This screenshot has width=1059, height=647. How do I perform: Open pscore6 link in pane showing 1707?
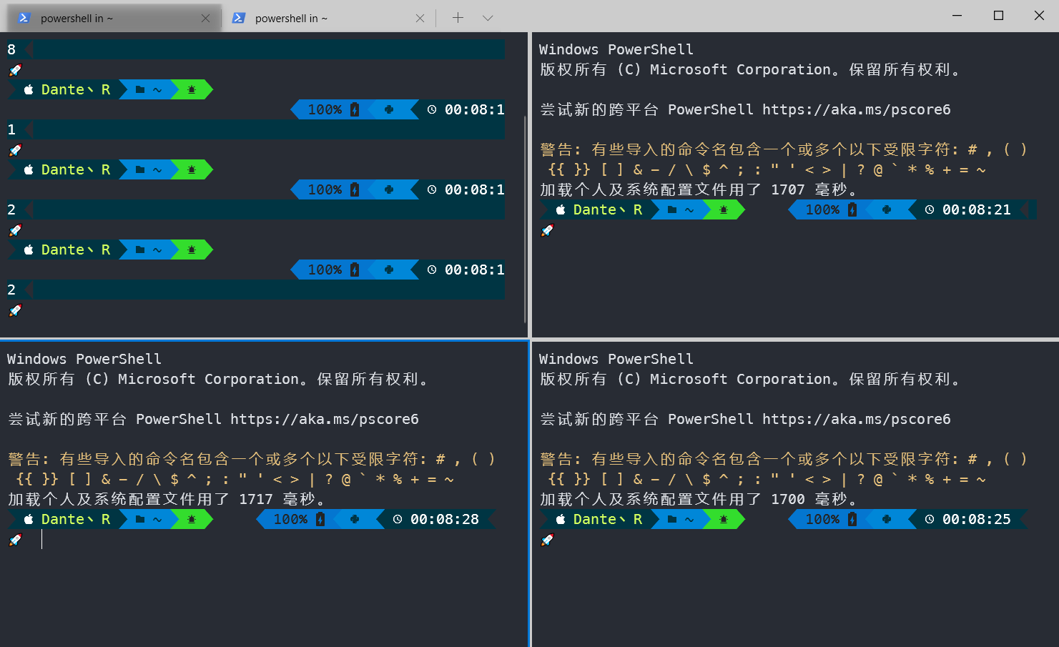click(x=857, y=109)
